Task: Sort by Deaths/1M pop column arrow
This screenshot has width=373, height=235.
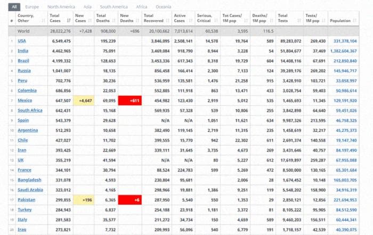Action: point(271,21)
